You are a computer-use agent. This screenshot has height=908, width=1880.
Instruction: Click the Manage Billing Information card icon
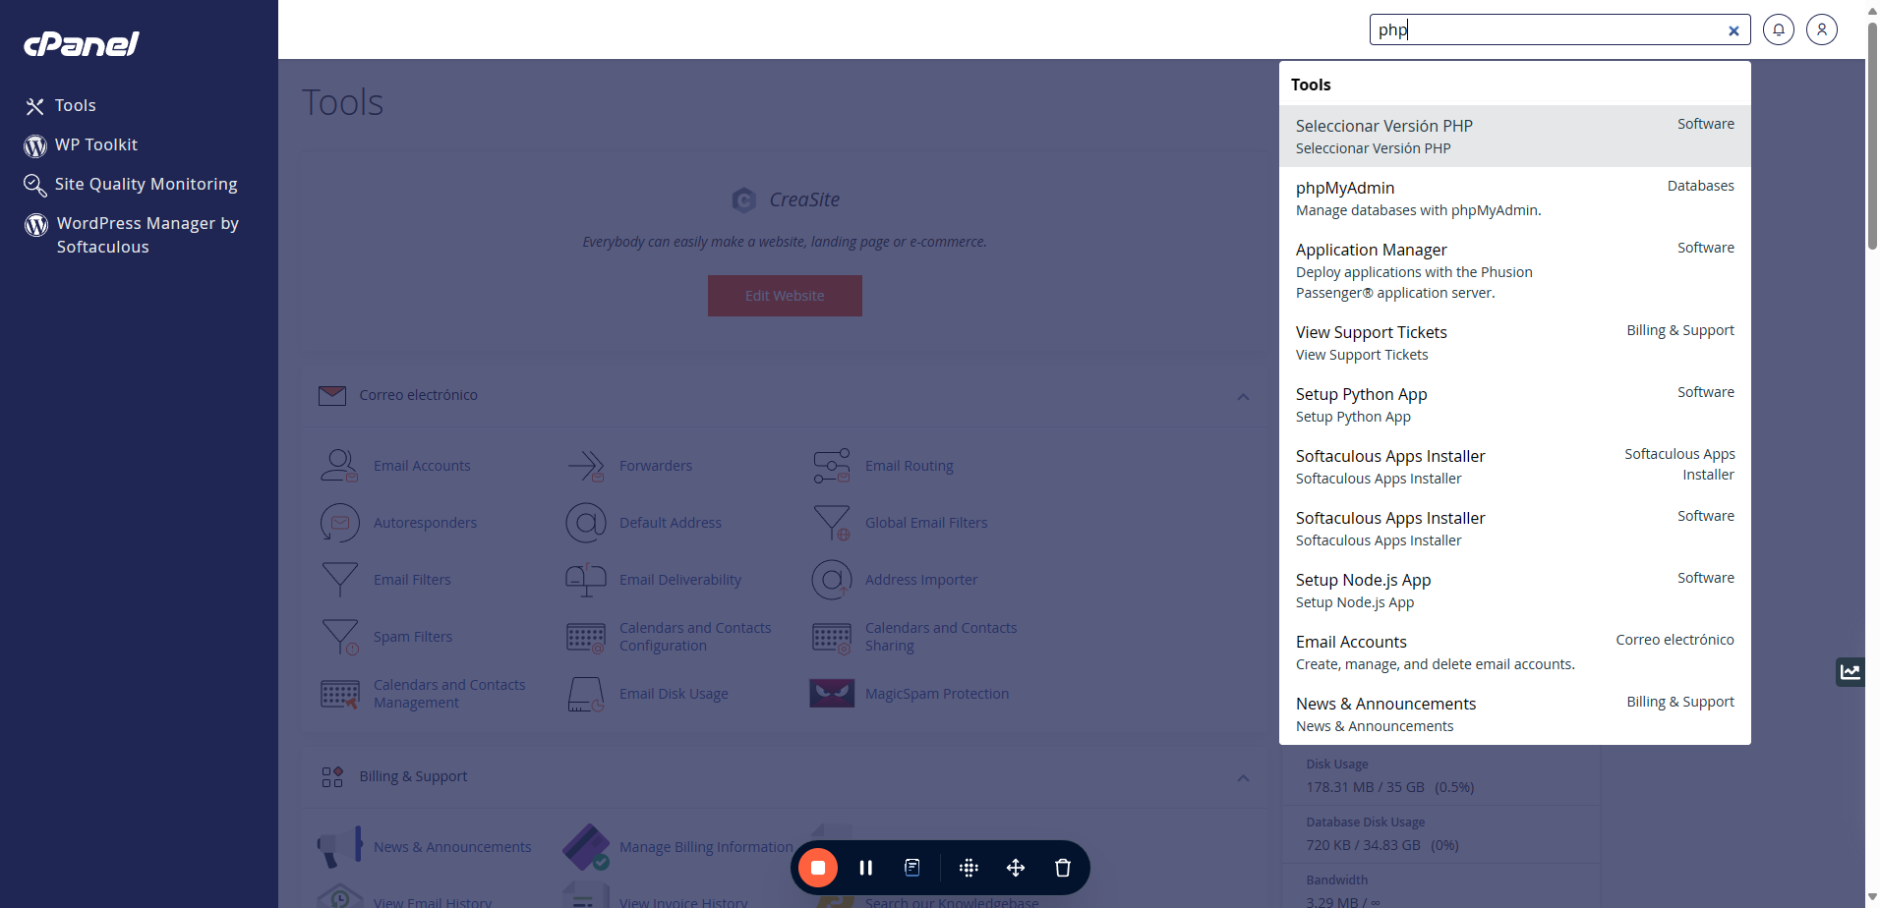(x=586, y=847)
